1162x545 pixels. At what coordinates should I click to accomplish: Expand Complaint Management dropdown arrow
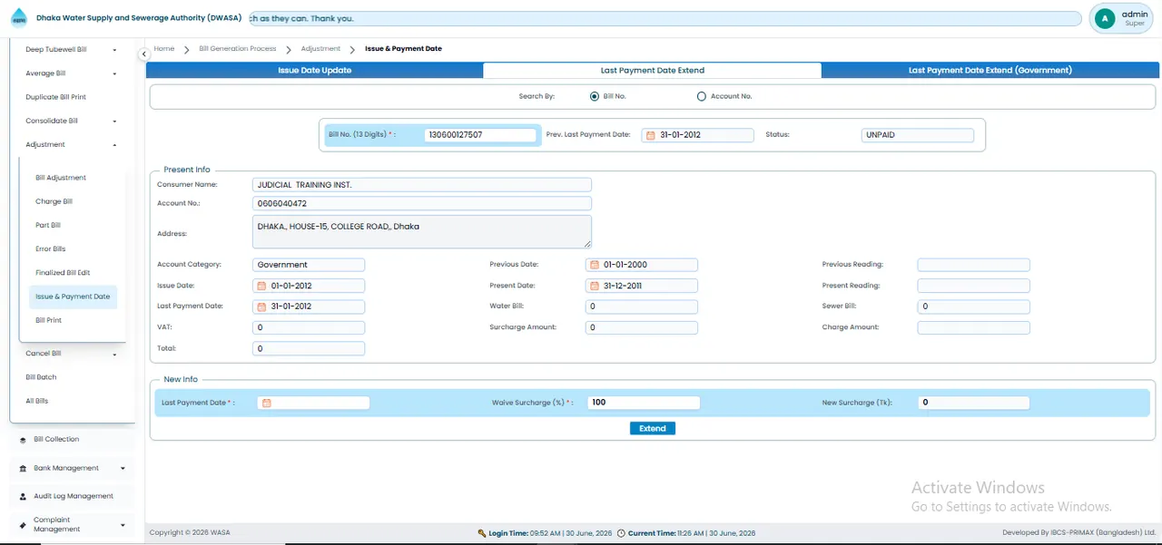[x=123, y=525]
